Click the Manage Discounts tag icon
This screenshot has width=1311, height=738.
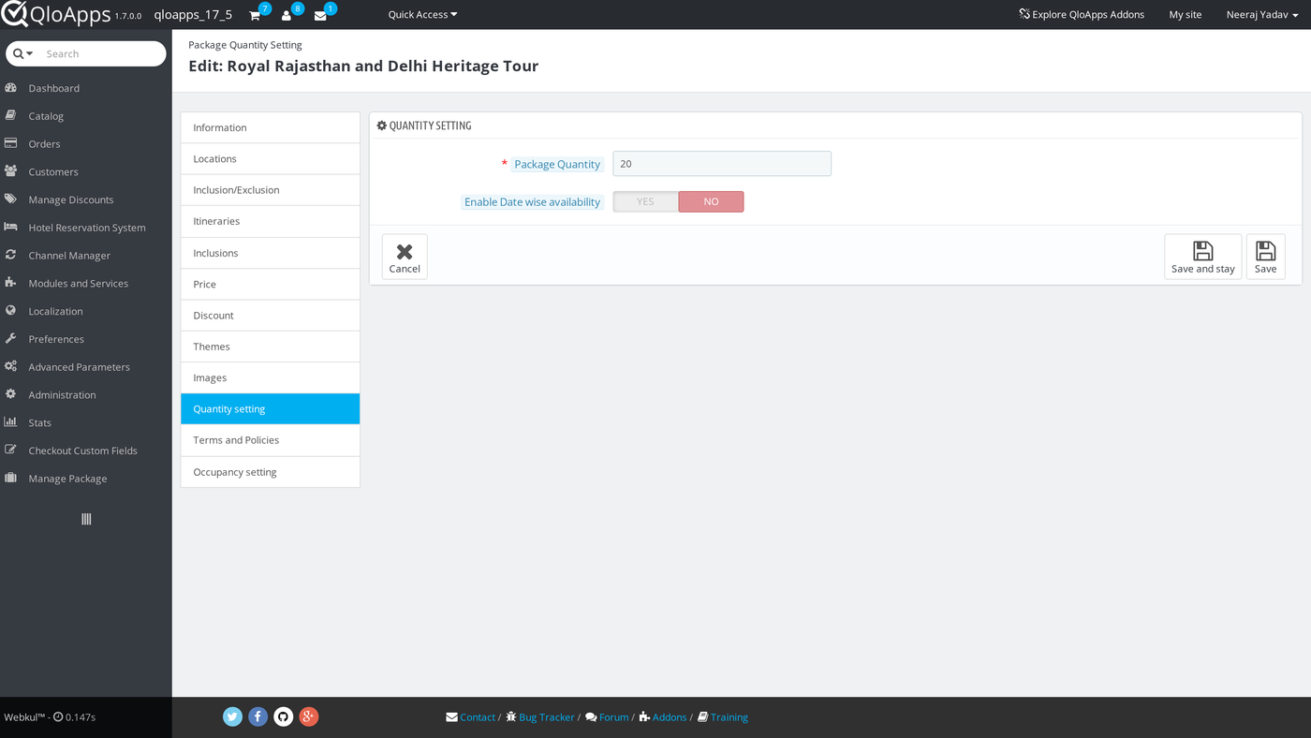coord(11,199)
